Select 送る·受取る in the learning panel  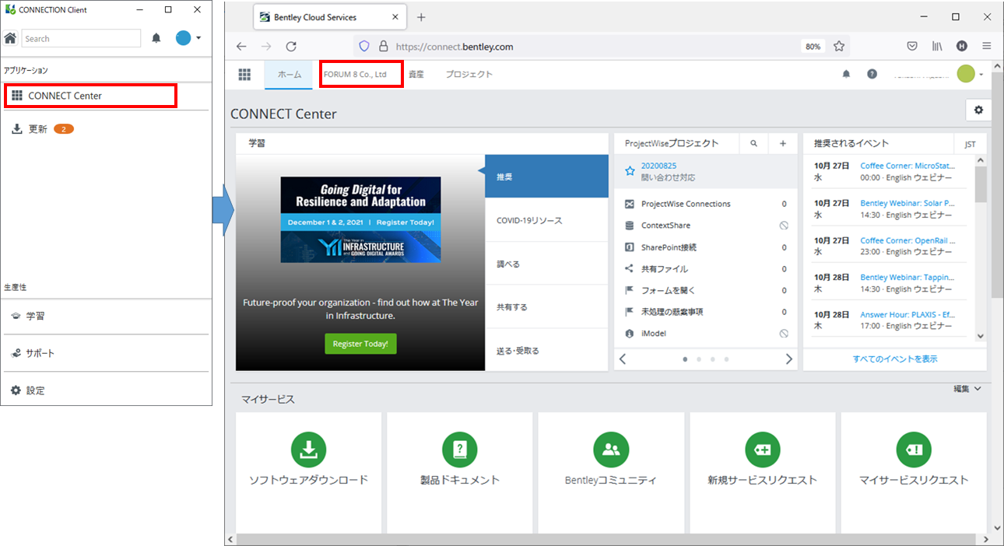[x=546, y=351]
